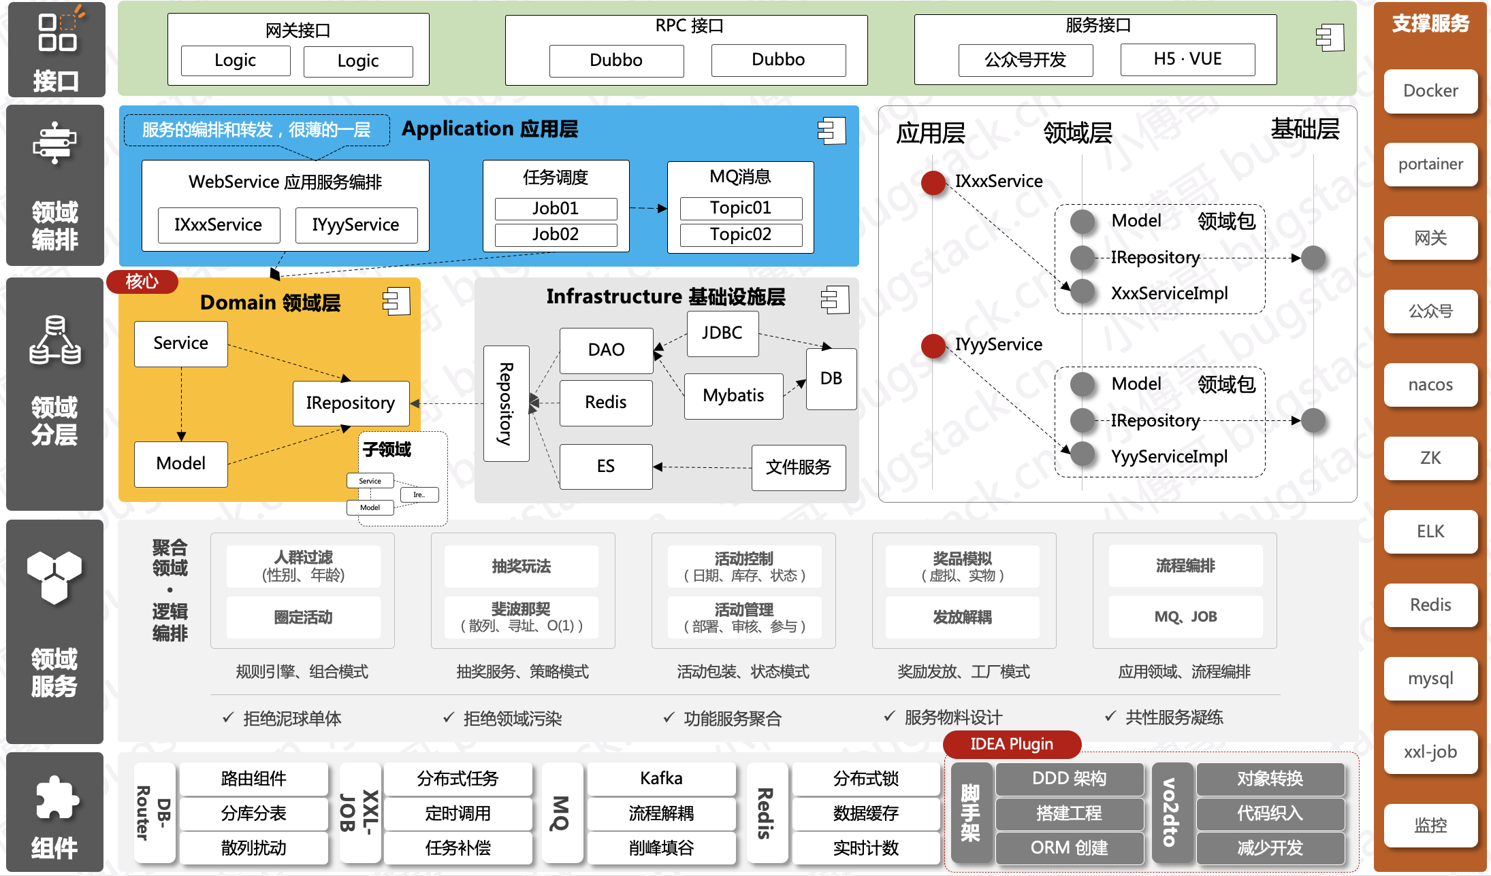Click the 核心 red label tag

[x=142, y=282]
